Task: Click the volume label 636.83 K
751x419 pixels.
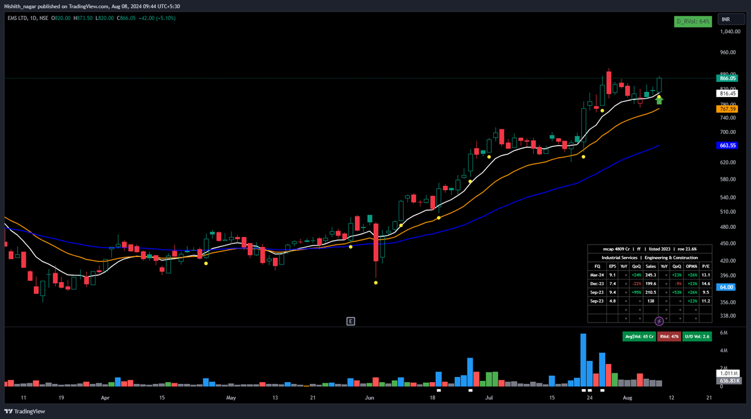Action: click(x=730, y=380)
